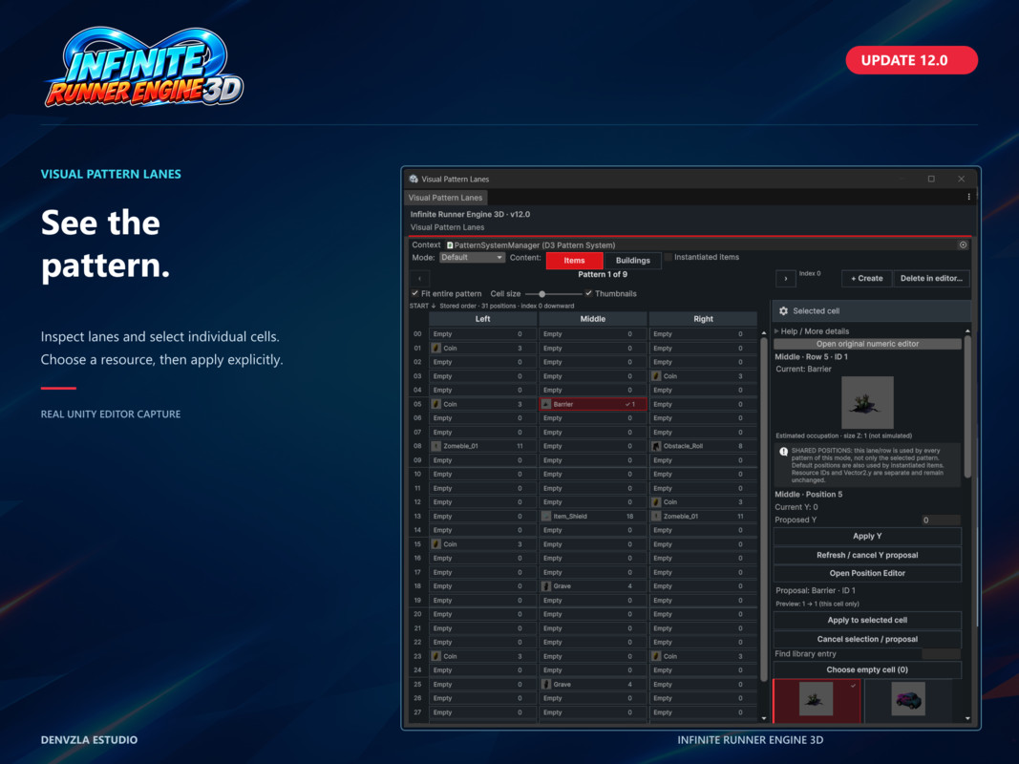Click Apply to selected cell

pos(867,620)
